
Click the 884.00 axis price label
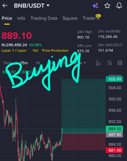[x=115, y=144]
